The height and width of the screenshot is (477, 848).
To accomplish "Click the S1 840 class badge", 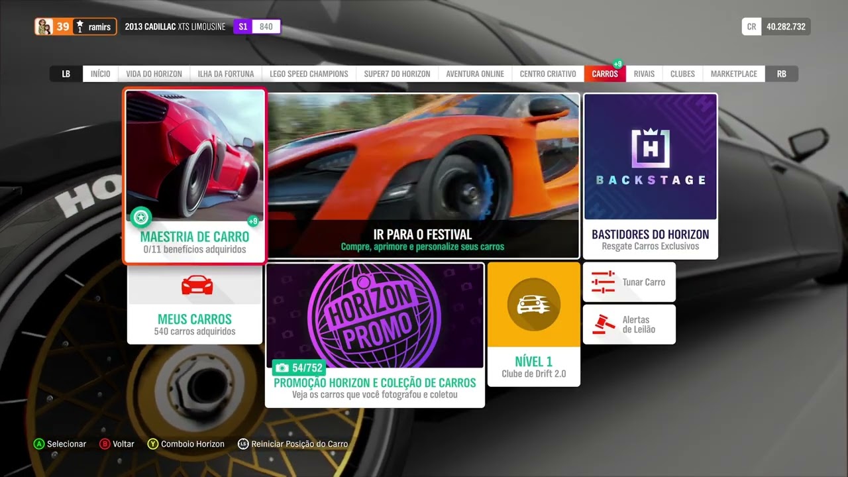I will coord(257,27).
